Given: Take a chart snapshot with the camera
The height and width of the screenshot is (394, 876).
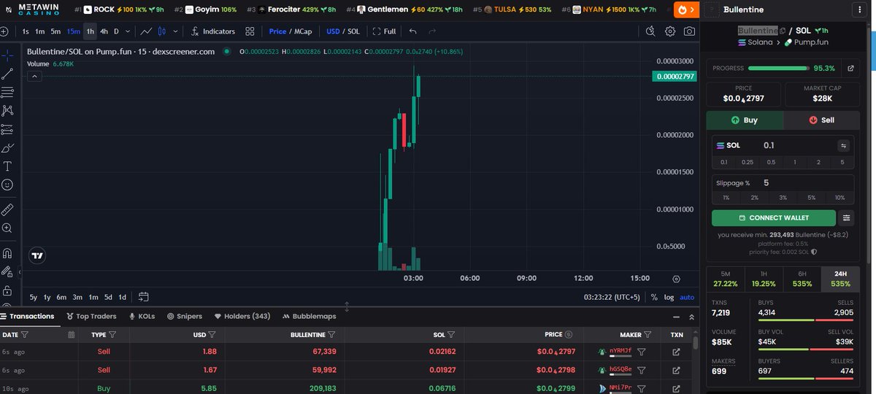Looking at the screenshot, I should pyautogui.click(x=689, y=31).
